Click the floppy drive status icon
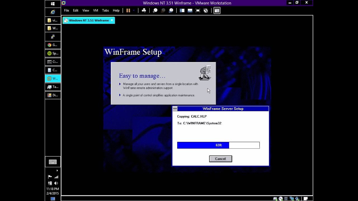The width and height of the screenshot is (358, 201). (286, 198)
